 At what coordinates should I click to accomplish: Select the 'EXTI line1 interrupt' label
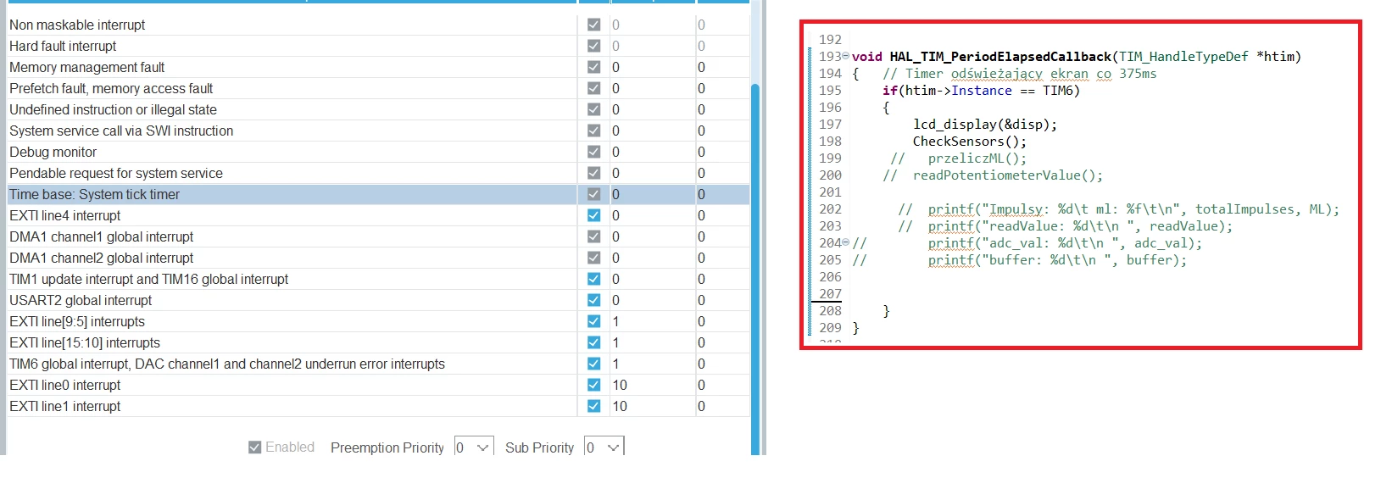[64, 406]
